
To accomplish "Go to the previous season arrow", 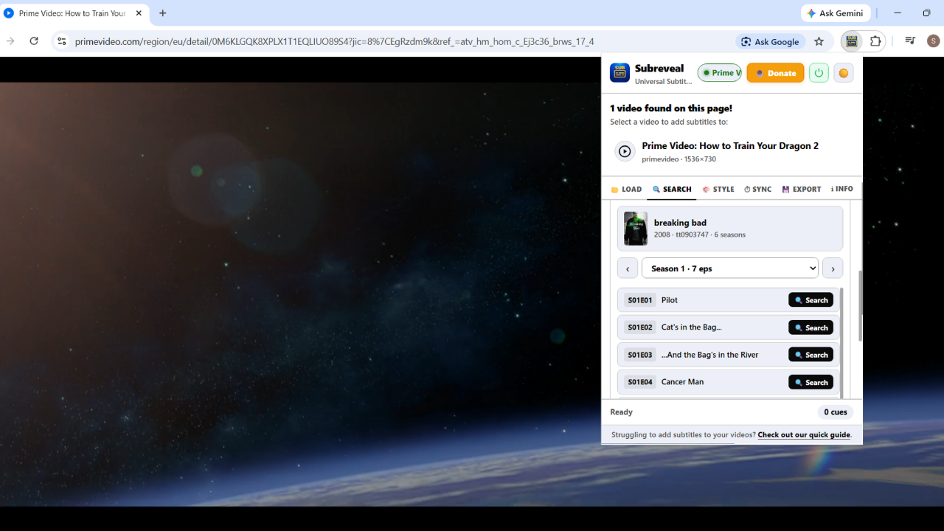I will [x=628, y=268].
